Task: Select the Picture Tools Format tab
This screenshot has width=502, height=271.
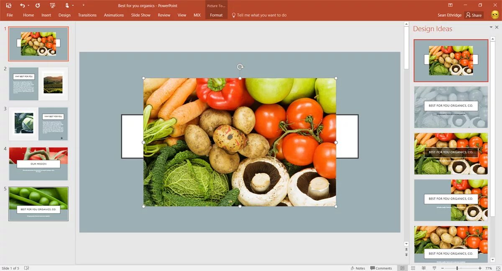Action: [216, 15]
